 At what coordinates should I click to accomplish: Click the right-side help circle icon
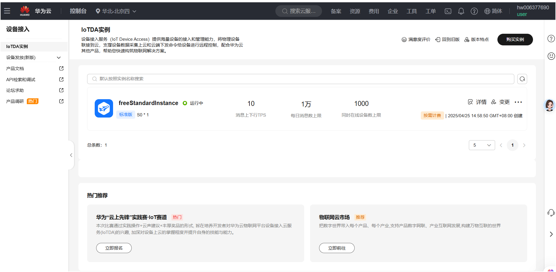tap(551, 38)
